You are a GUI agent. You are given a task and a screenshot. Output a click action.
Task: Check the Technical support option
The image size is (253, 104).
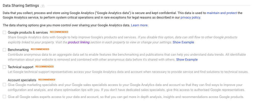pyautogui.click(x=4, y=67)
